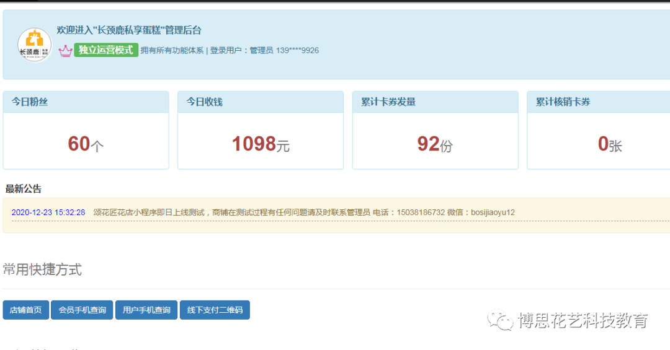Select the 累计卡券发量 card header
The image size is (670, 350).
[435, 102]
